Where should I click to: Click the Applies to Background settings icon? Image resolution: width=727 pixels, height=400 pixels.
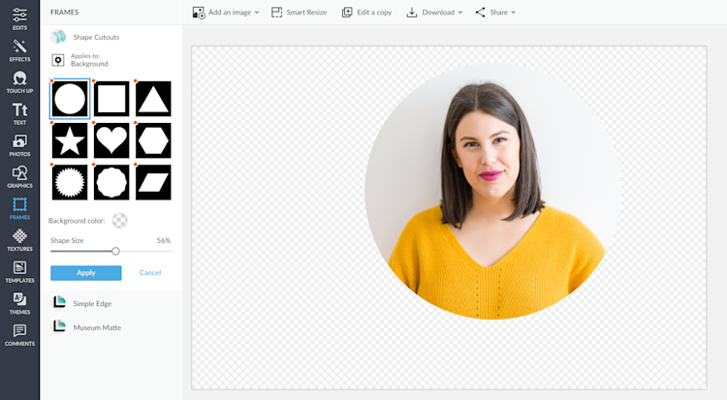[58, 60]
